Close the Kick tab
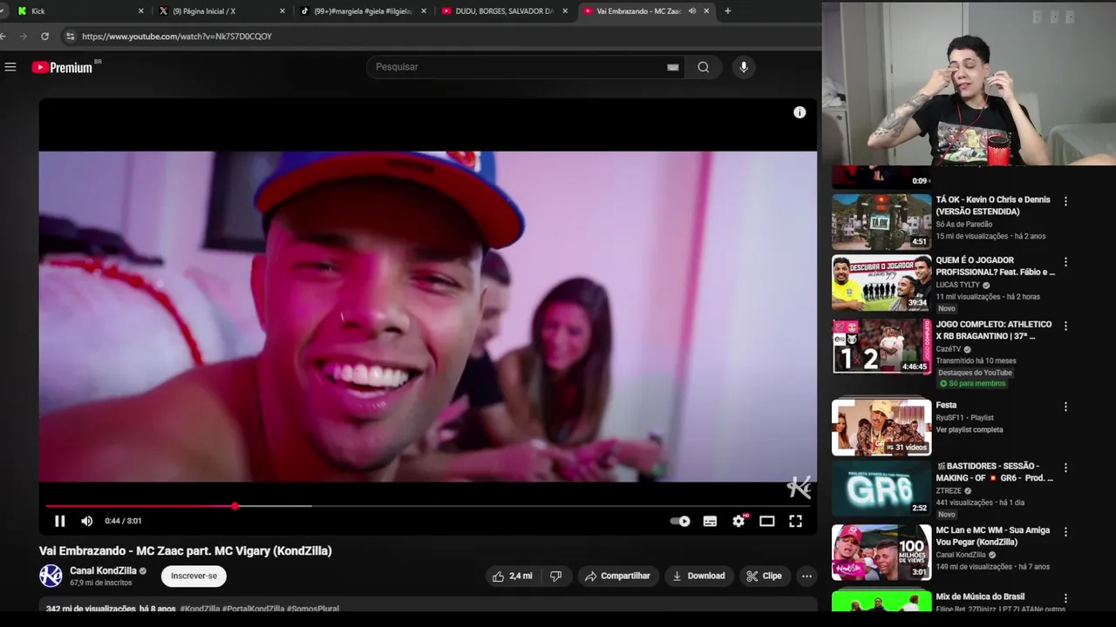Viewport: 1116px width, 627px height. point(141,11)
